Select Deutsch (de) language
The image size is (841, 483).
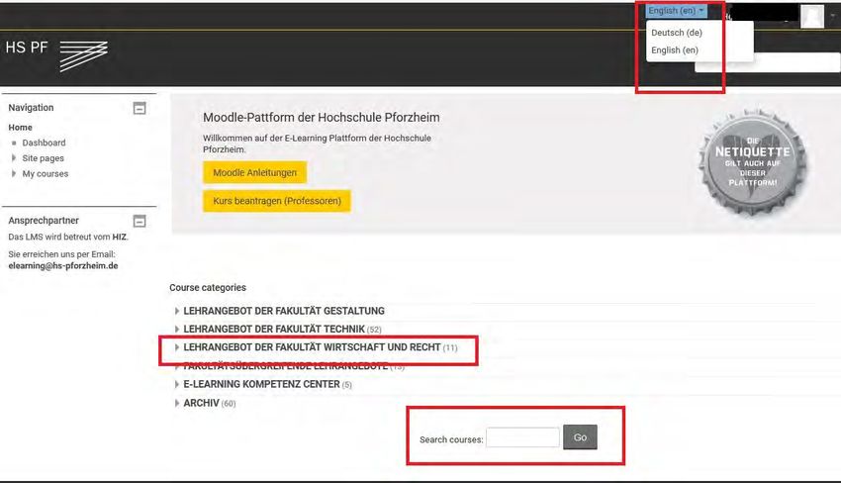677,33
